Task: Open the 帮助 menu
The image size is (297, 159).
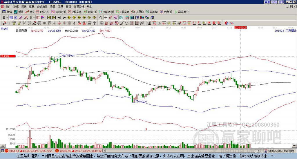Action: [89, 7]
